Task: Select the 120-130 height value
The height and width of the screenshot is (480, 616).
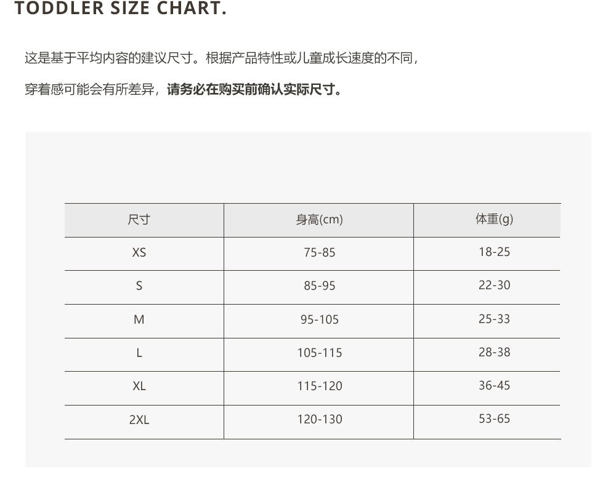Action: click(319, 419)
